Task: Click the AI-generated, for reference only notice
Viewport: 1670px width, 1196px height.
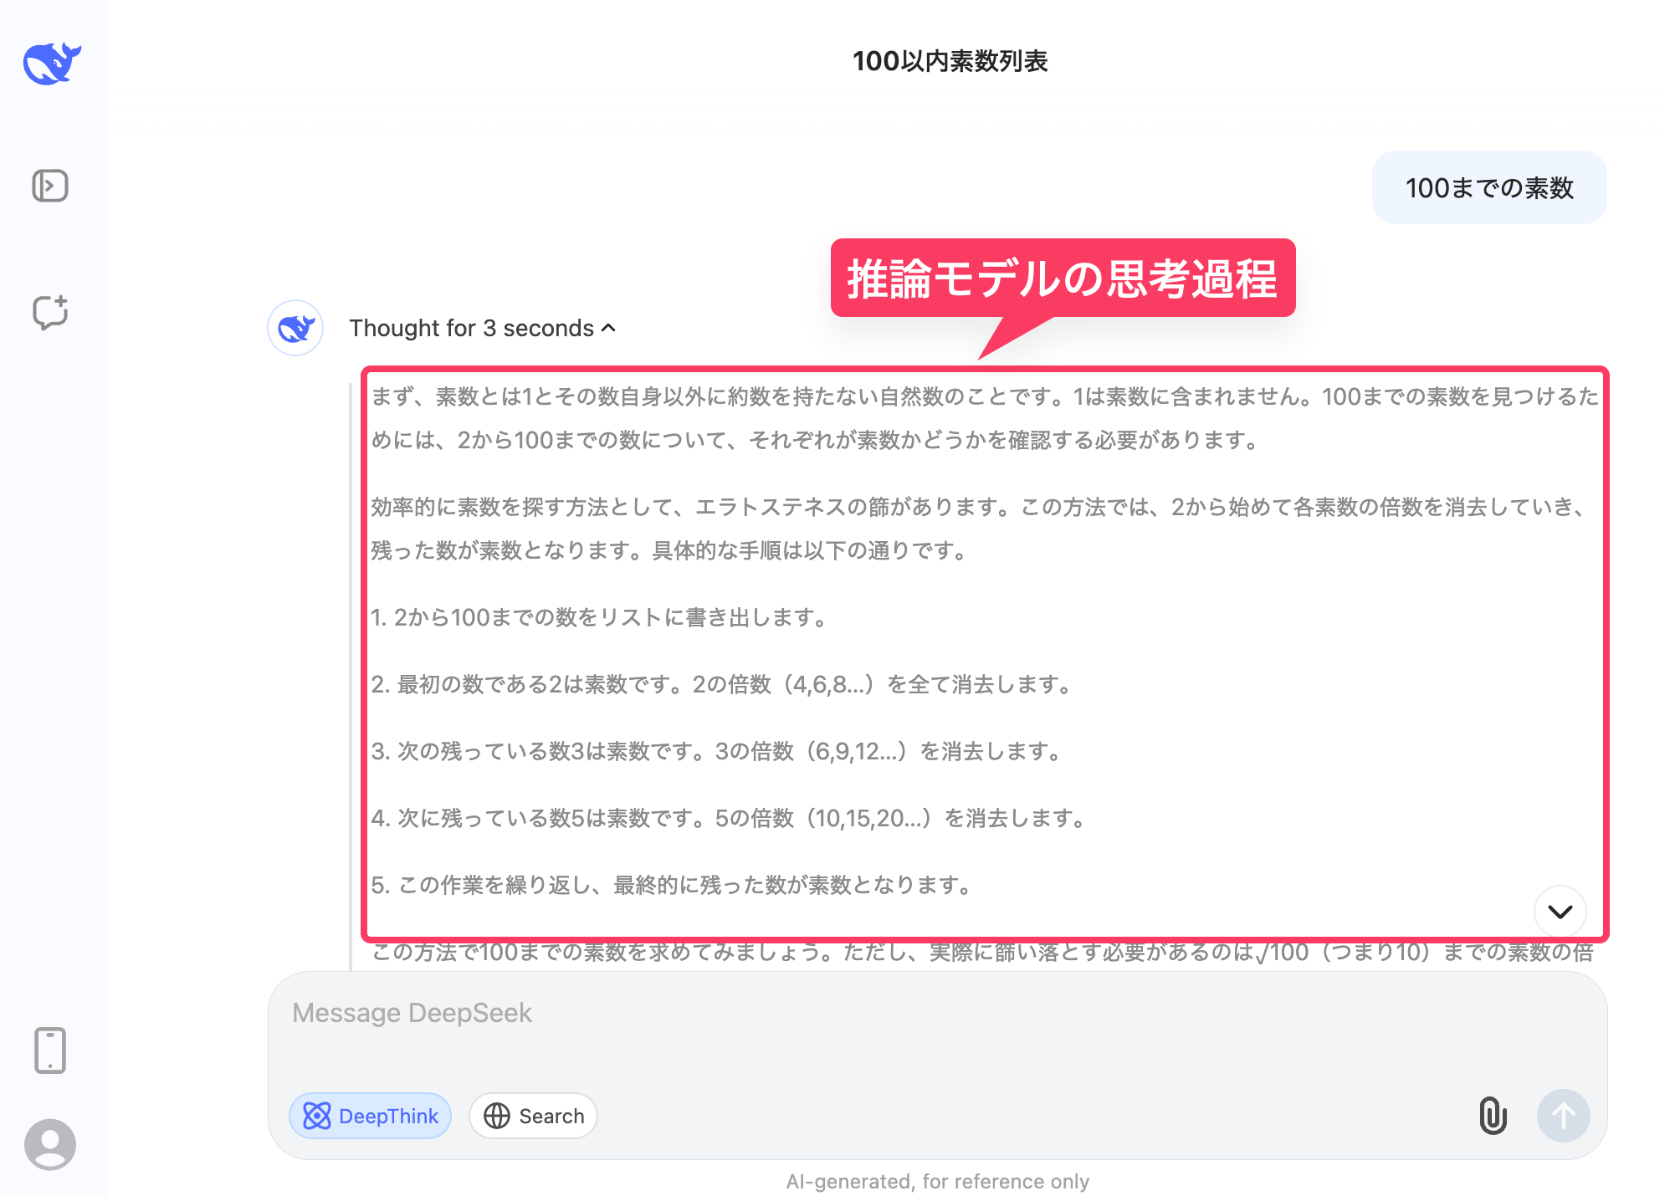Action: (x=937, y=1181)
